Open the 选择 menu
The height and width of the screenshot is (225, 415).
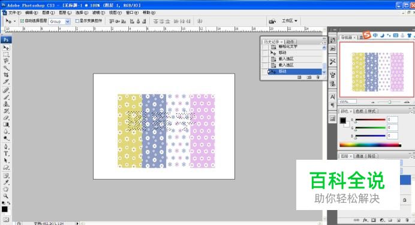click(82, 13)
